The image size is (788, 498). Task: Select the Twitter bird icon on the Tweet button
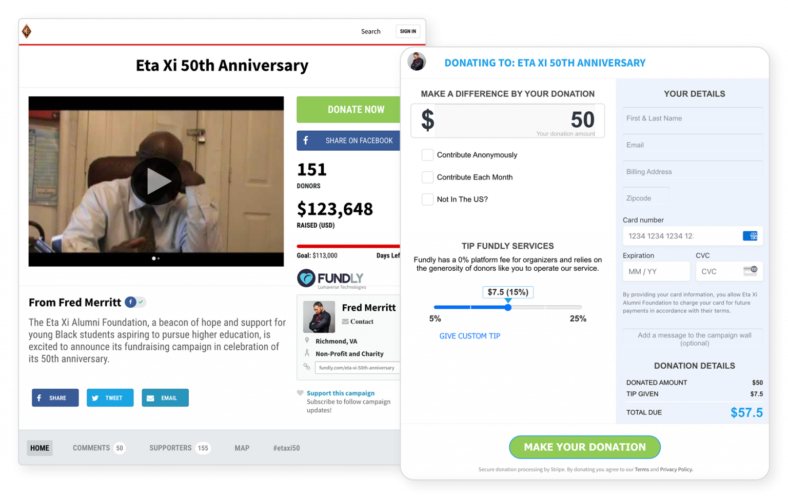[95, 397]
